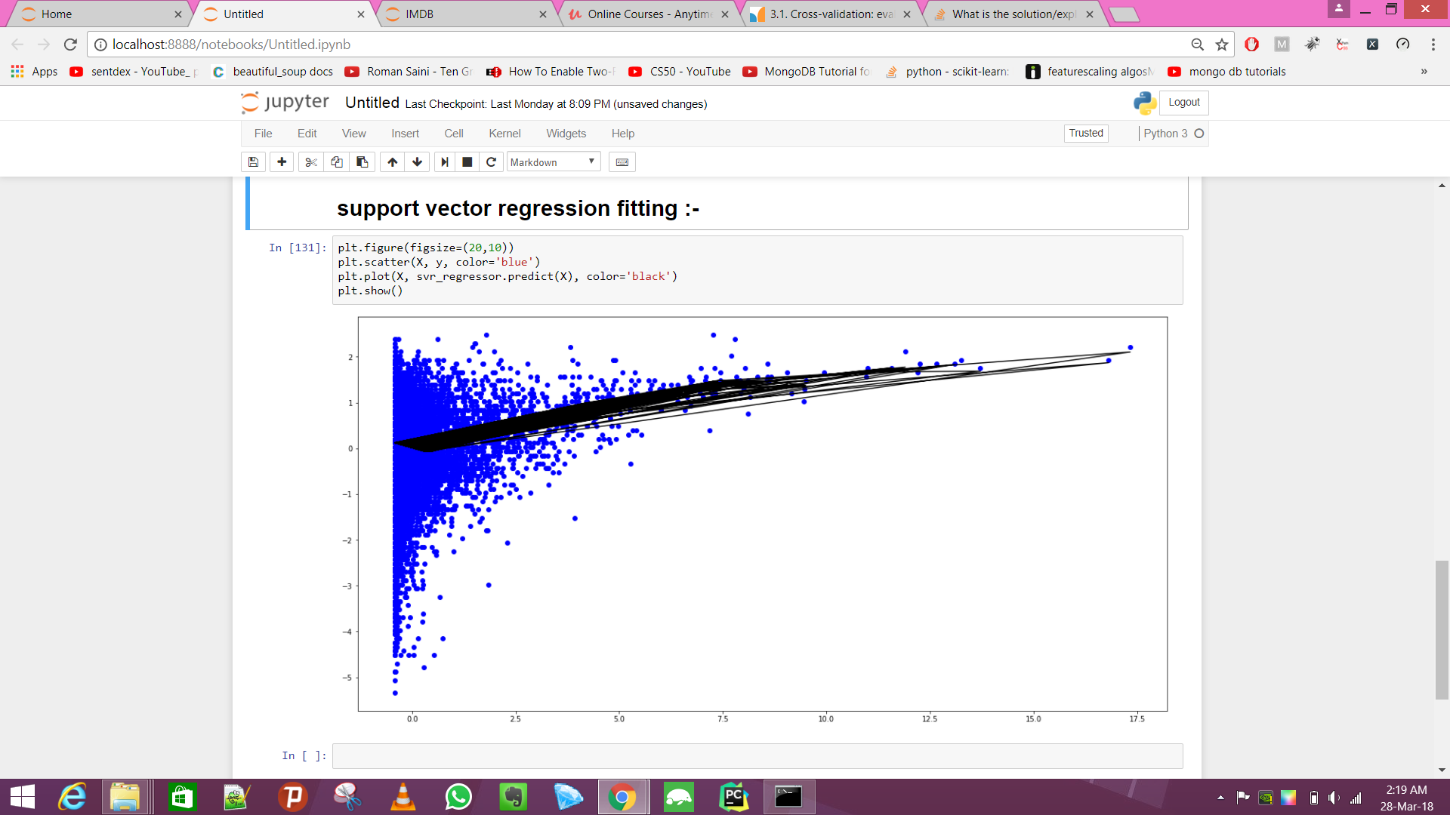
Task: Show hidden system tray icons arrow
Action: coord(1220,798)
